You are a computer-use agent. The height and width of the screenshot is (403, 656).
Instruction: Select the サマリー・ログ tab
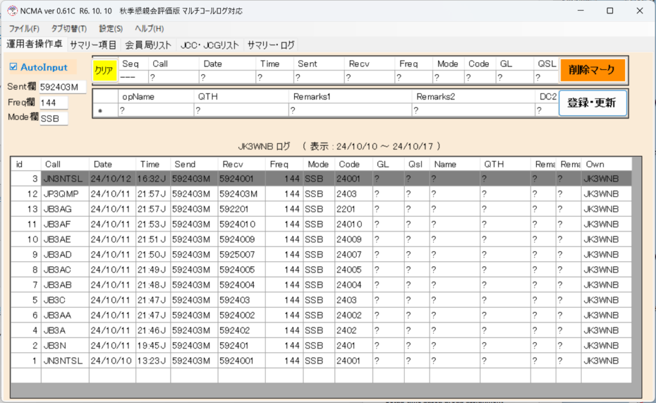(271, 45)
